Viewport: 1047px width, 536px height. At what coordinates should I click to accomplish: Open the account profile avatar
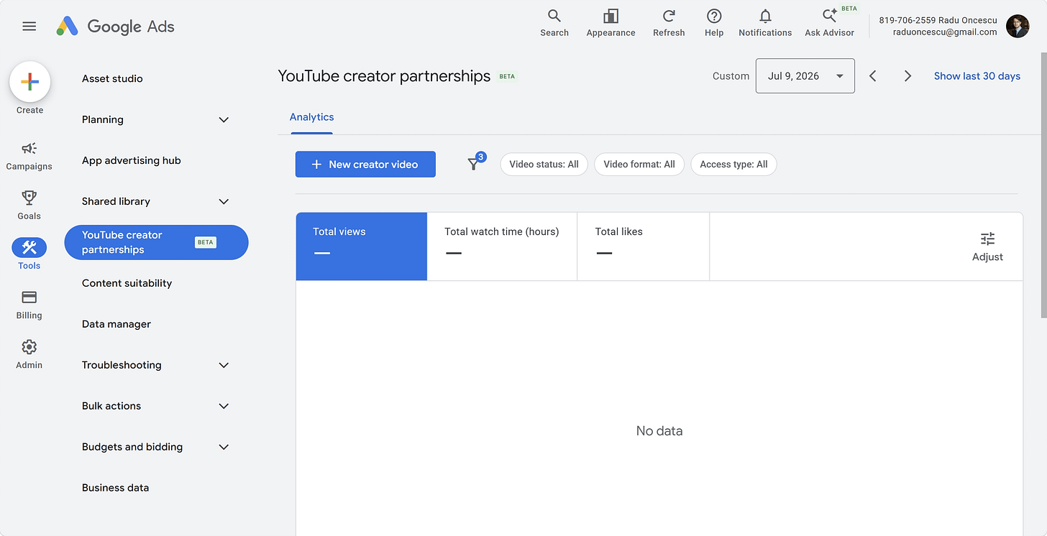pos(1018,26)
